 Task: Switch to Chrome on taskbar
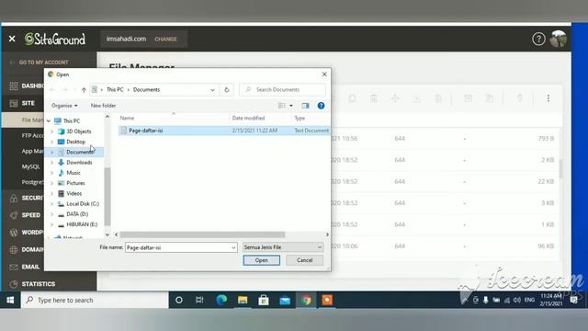point(306,300)
